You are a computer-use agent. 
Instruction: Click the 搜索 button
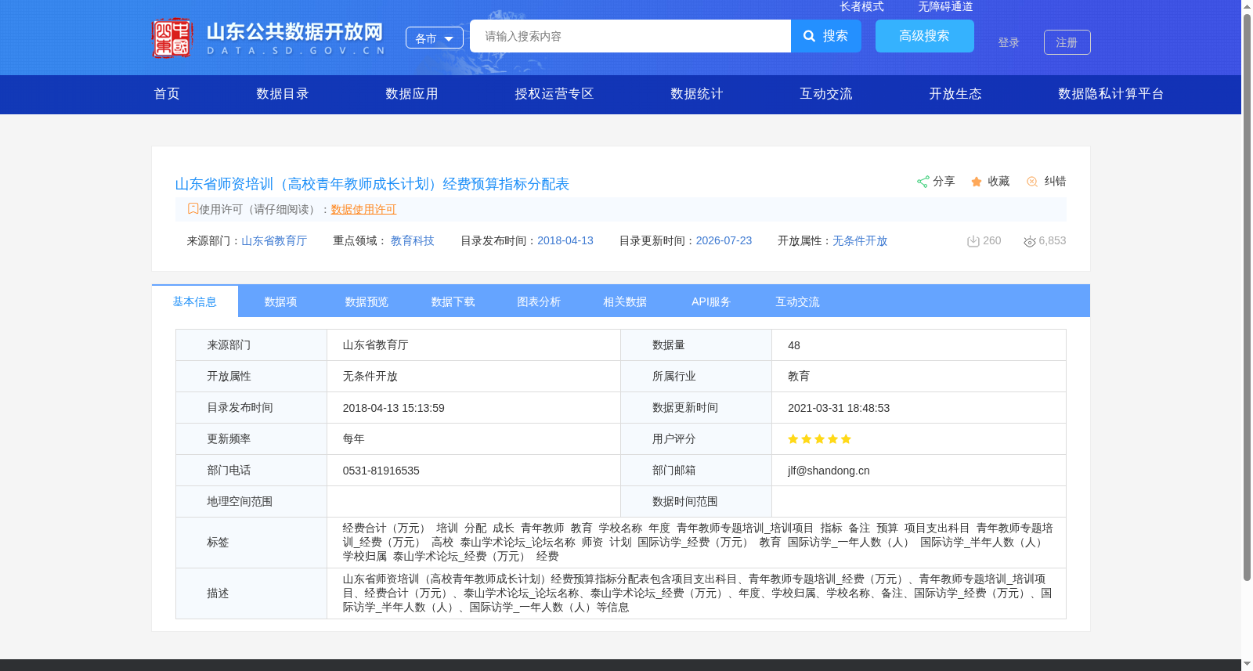(x=826, y=36)
